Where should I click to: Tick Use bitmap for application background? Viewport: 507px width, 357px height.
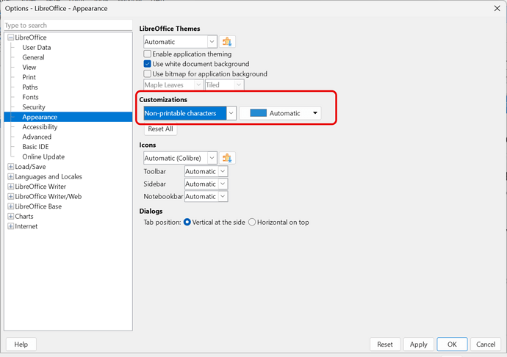click(148, 74)
